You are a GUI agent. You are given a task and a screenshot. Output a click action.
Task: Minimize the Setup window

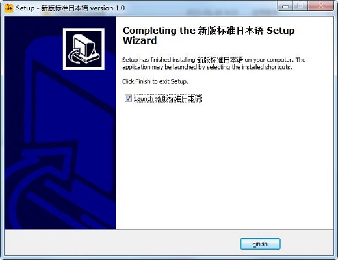(285, 6)
